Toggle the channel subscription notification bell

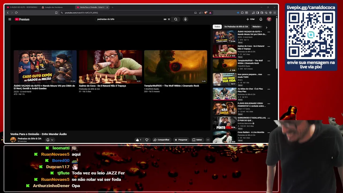(x=48, y=140)
